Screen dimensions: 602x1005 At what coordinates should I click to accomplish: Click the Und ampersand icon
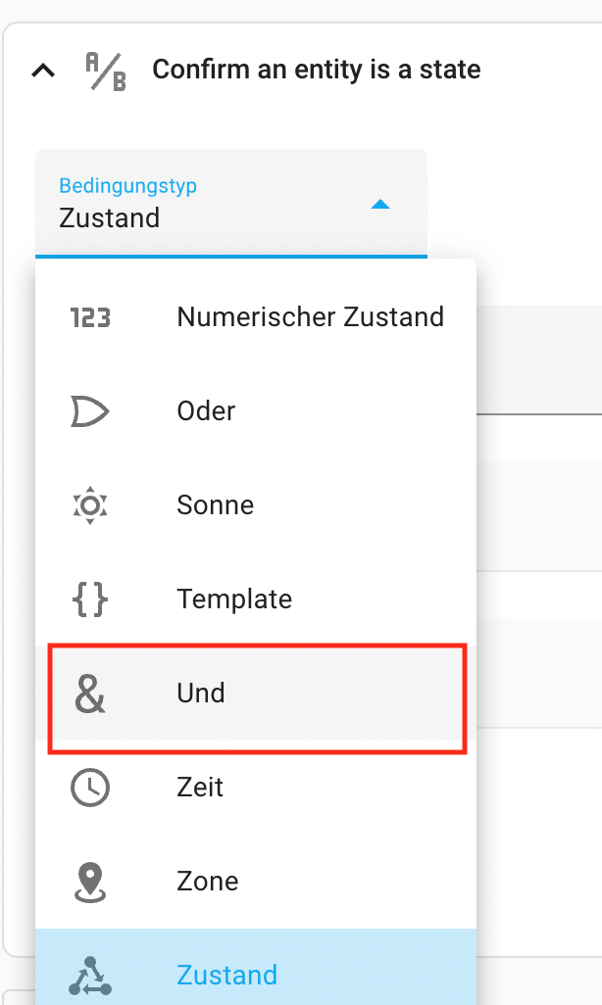[x=90, y=694]
